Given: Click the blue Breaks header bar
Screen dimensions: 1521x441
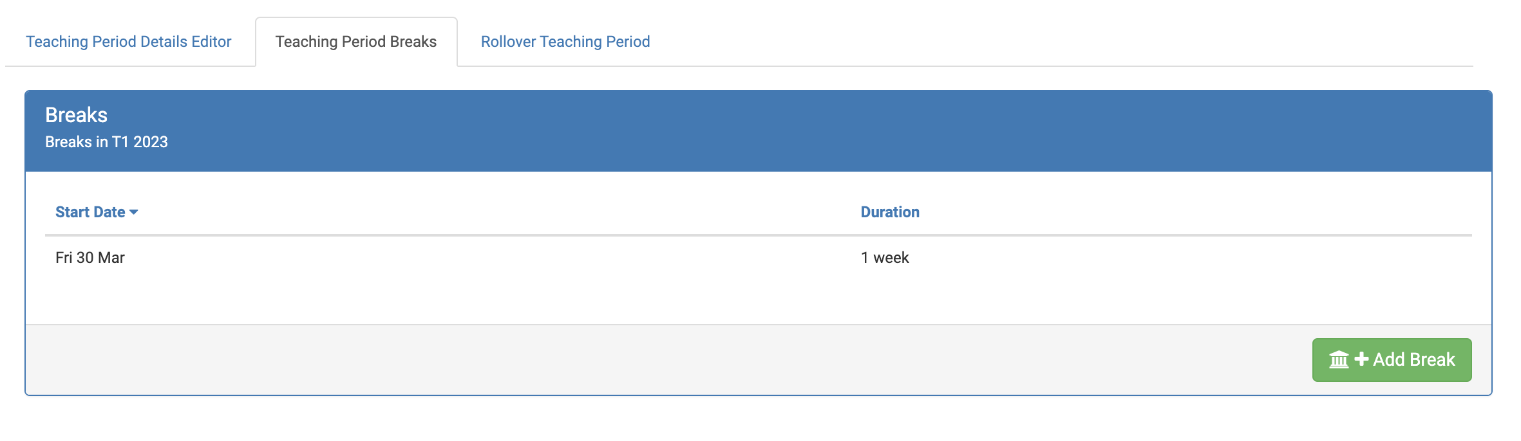Looking at the screenshot, I should [x=760, y=127].
